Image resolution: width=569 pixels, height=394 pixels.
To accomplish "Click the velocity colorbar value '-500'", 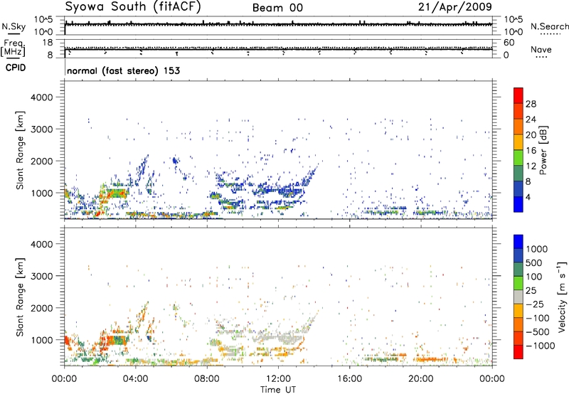I will [x=538, y=332].
